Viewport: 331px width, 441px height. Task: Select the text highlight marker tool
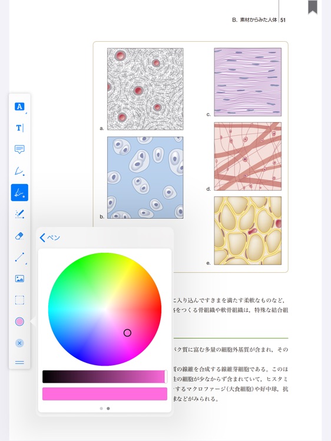19,107
